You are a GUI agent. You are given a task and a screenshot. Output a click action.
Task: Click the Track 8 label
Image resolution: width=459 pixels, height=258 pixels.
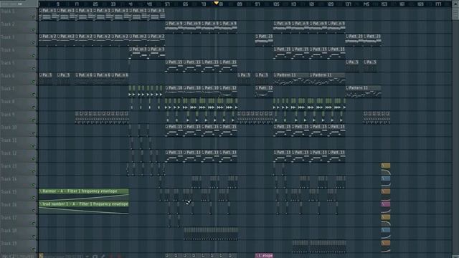point(8,102)
